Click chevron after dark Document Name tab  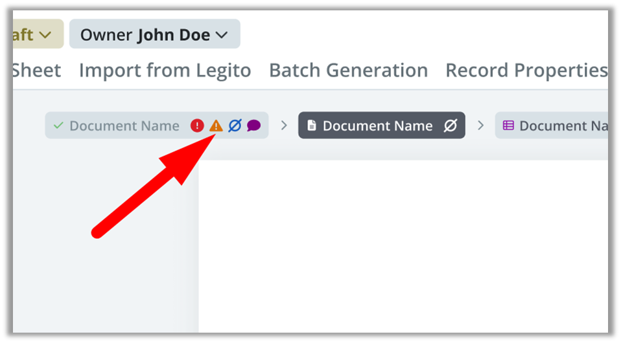coord(480,126)
